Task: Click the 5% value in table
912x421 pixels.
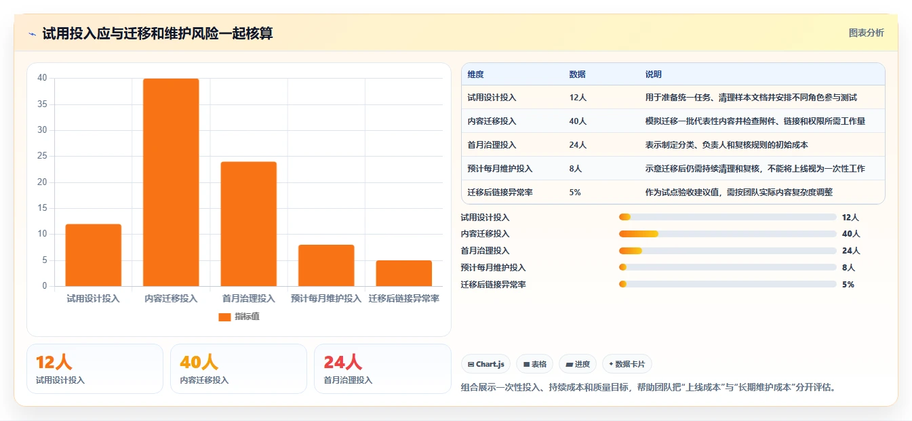Action: (575, 193)
